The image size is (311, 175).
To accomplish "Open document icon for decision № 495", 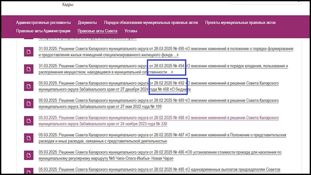I will click(x=29, y=52).
